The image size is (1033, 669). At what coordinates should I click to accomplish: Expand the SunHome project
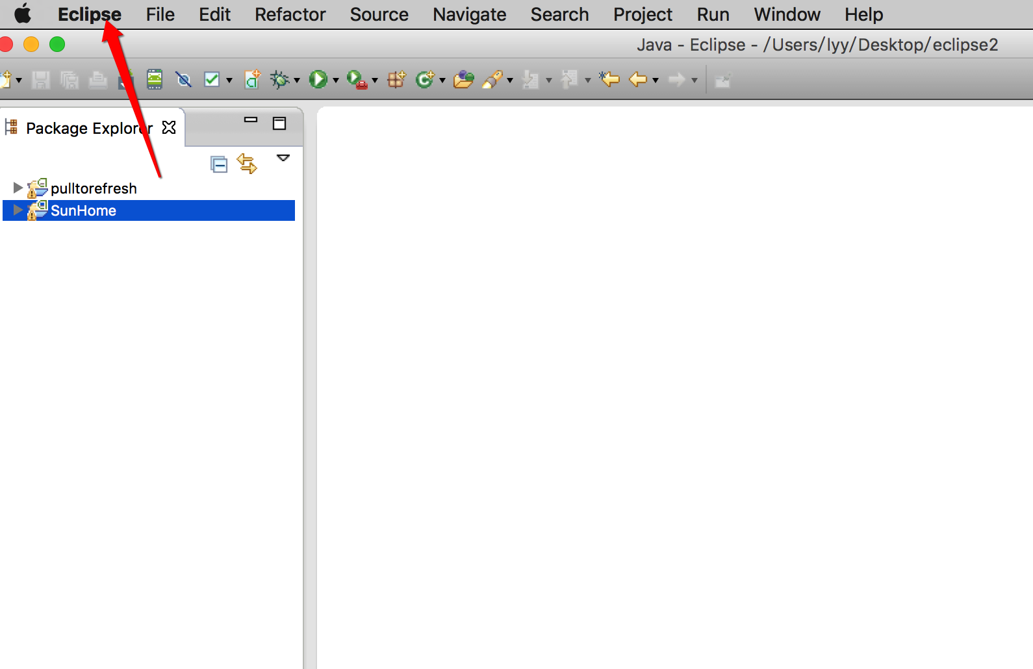coord(18,210)
